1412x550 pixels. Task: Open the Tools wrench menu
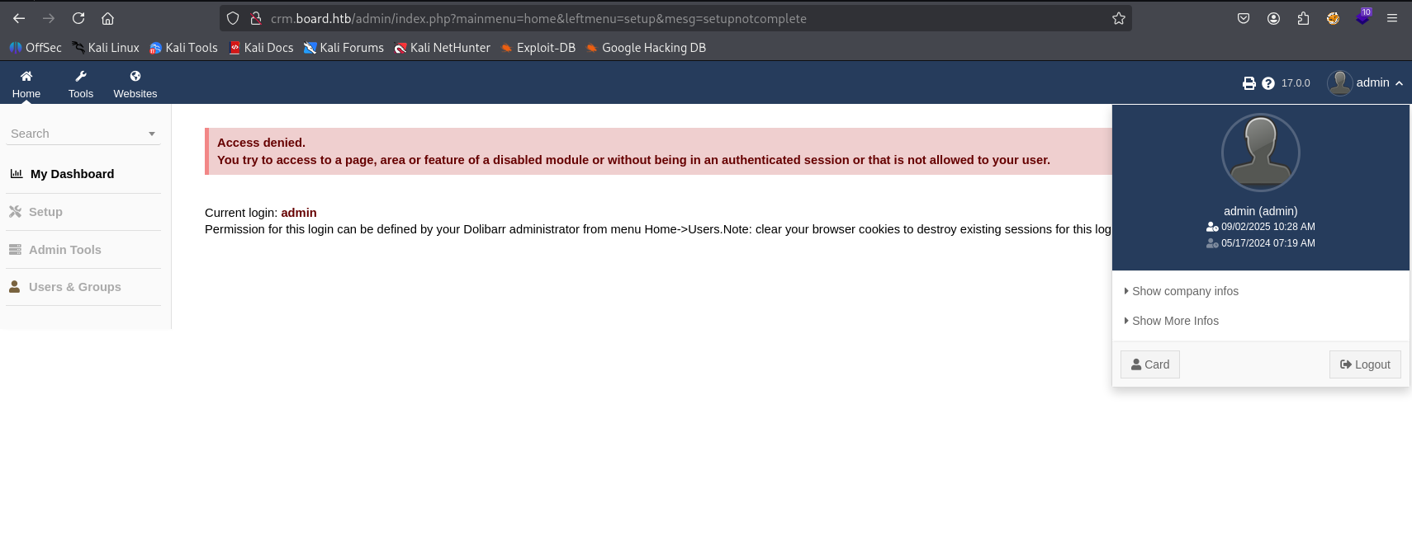[x=81, y=83]
